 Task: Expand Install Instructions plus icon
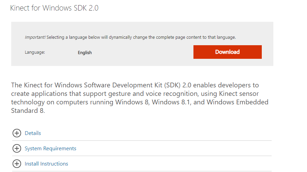point(17,164)
